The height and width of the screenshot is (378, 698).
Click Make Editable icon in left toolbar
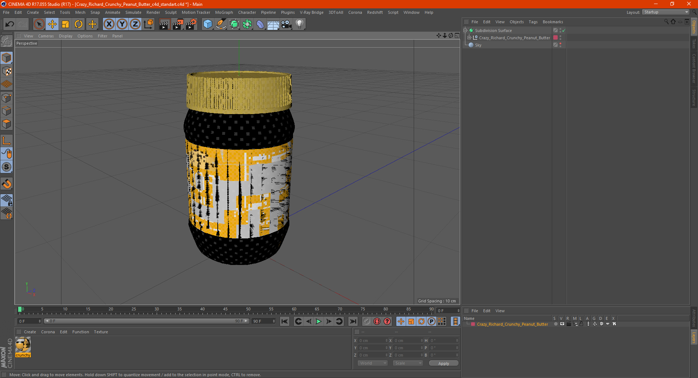coord(7,41)
